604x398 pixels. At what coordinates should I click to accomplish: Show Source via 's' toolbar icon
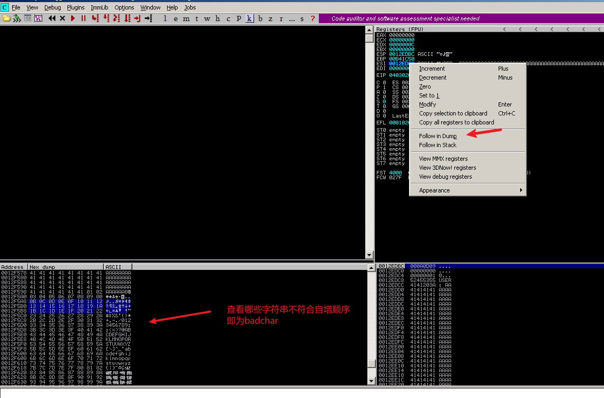tap(302, 18)
